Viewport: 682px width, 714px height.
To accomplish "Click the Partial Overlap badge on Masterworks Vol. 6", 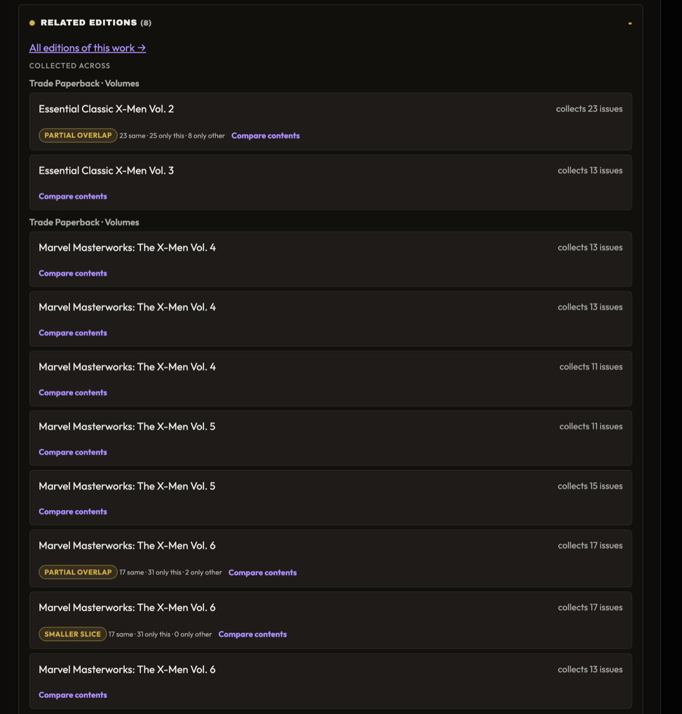I will (78, 572).
